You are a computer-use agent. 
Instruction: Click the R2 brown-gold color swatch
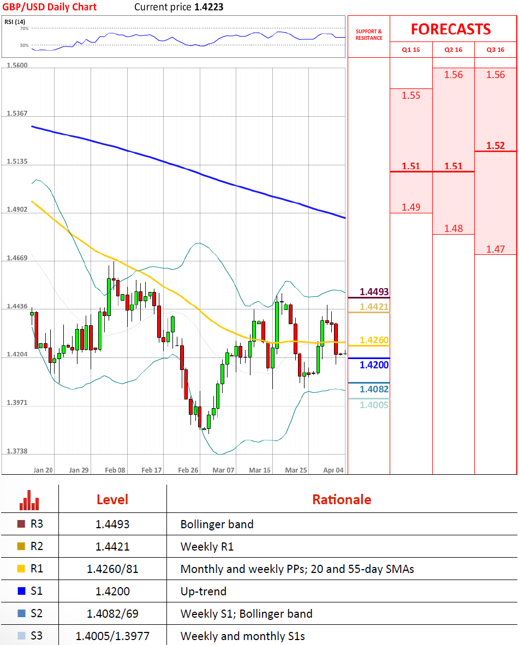pyautogui.click(x=21, y=546)
